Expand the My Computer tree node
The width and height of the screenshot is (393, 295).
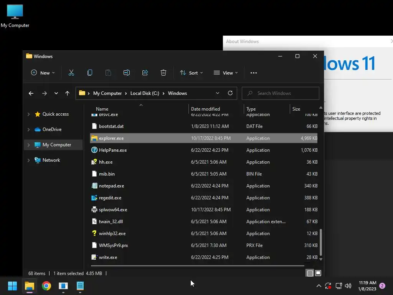28,145
